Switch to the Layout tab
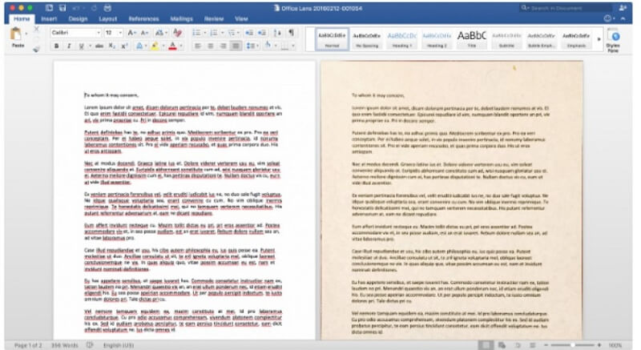 click(107, 18)
